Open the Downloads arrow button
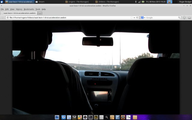Screen dimensions: 192x120 tap(184, 18)
